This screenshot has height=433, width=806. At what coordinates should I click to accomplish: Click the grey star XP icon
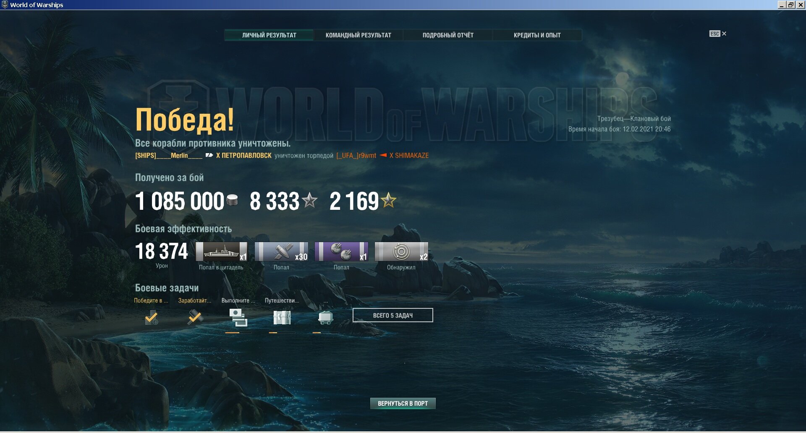[310, 200]
